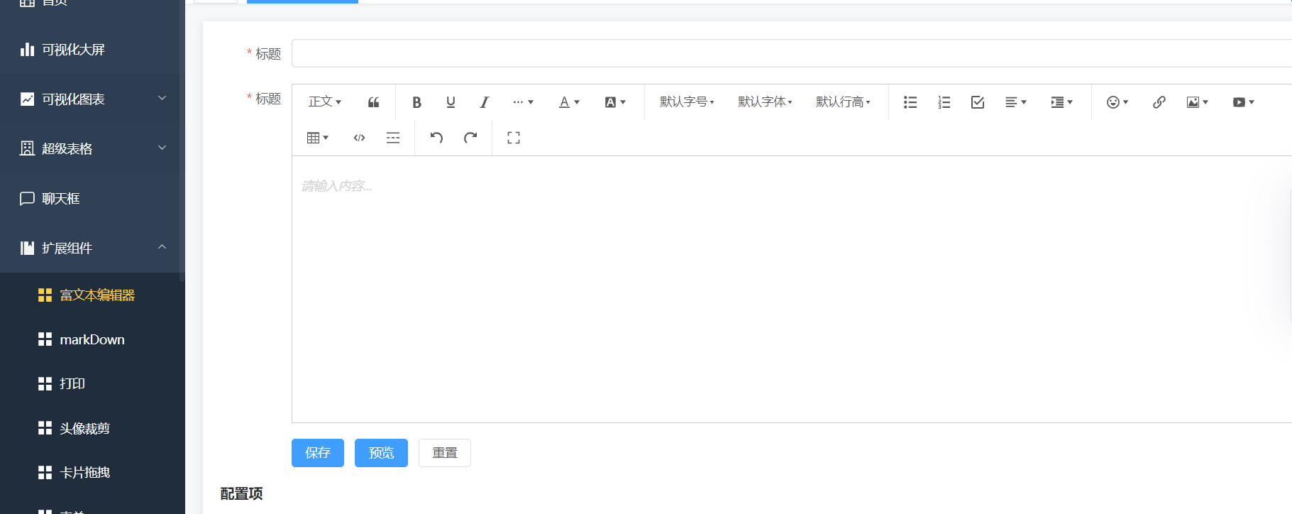Open the 默认字号 font size dropdown
This screenshot has width=1292, height=514.
pyautogui.click(x=687, y=102)
